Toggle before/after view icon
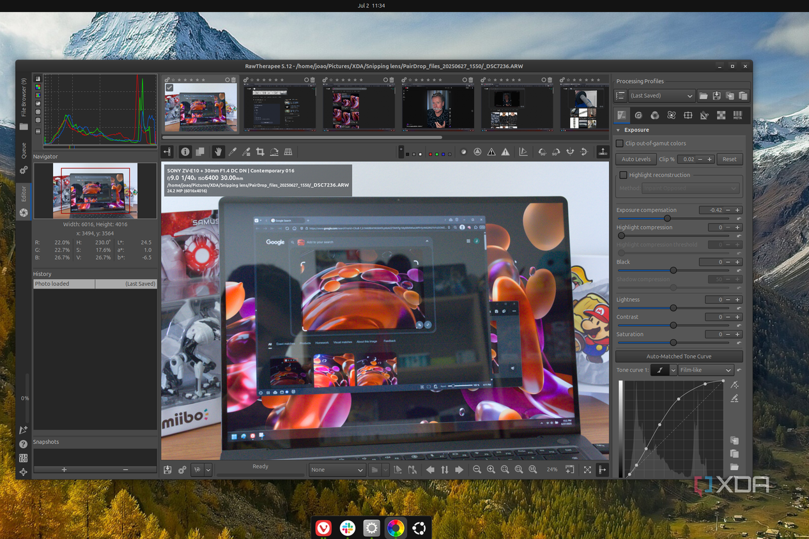This screenshot has height=539, width=809. pos(199,152)
